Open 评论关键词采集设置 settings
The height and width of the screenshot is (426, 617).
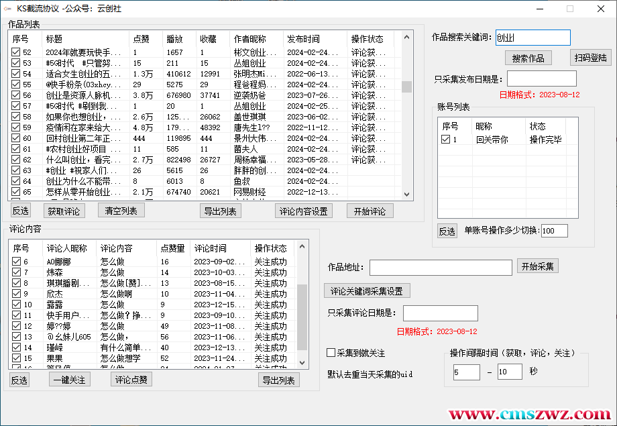(x=367, y=291)
